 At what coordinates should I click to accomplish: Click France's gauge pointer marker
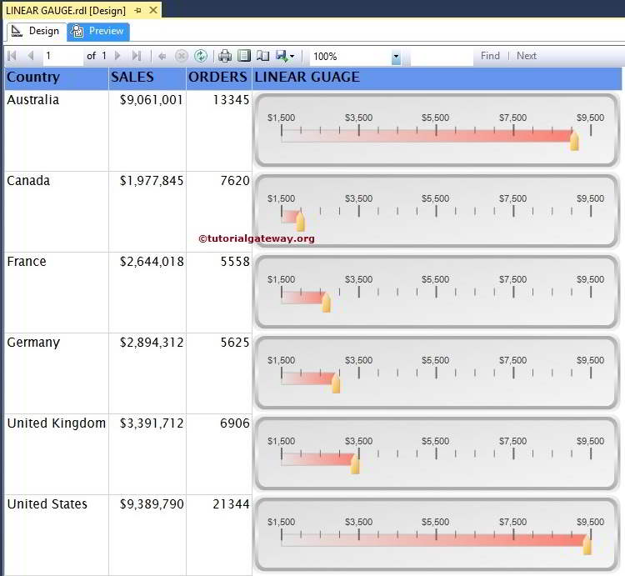click(326, 303)
